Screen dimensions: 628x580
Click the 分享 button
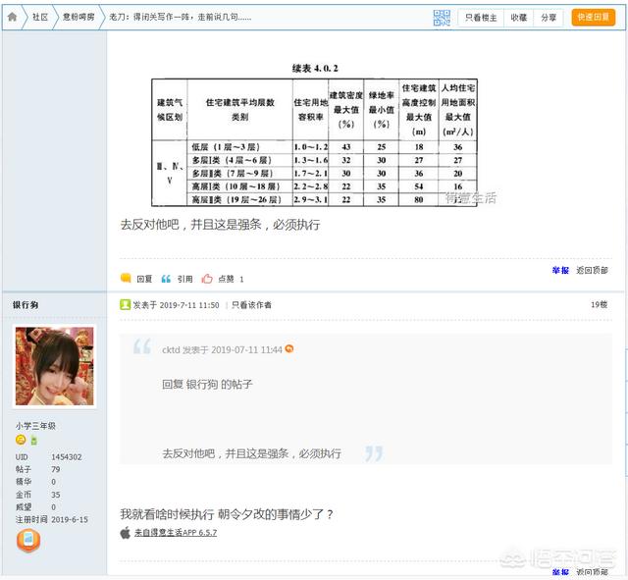point(548,17)
